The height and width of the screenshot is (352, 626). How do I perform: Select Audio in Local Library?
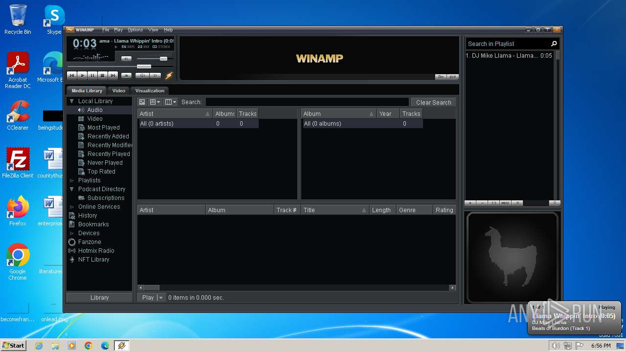click(x=95, y=110)
